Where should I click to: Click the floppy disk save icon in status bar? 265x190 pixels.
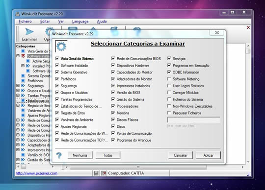click(x=96, y=173)
